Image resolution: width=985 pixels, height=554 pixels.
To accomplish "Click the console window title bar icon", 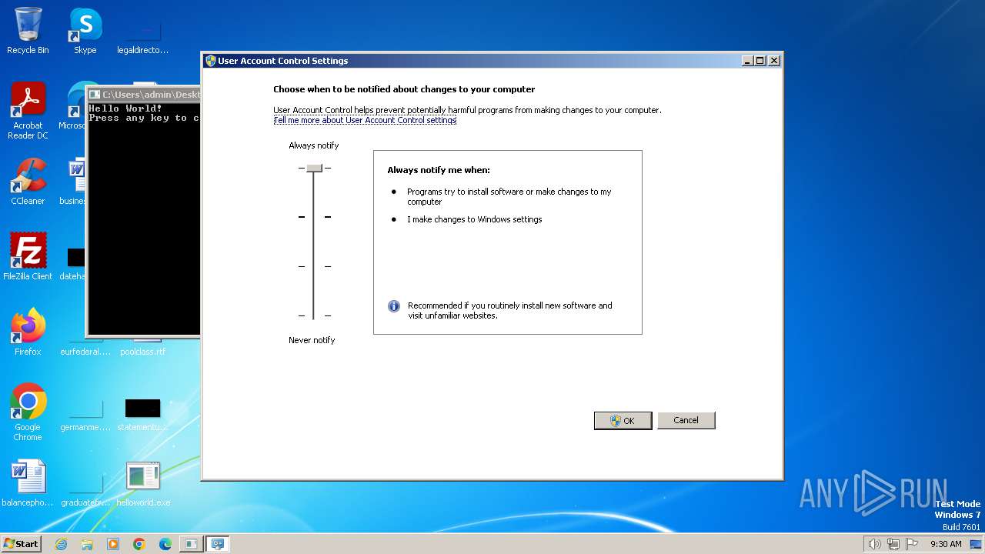I will pos(95,94).
